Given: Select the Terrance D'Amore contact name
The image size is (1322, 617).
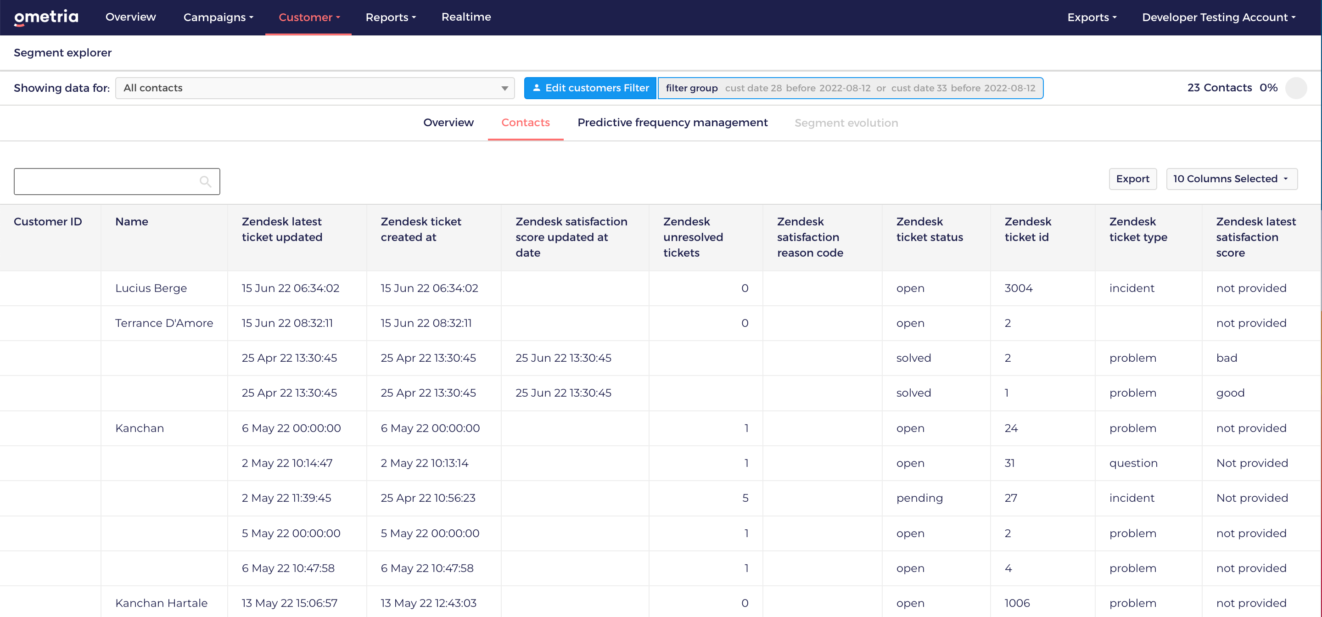Looking at the screenshot, I should (164, 323).
